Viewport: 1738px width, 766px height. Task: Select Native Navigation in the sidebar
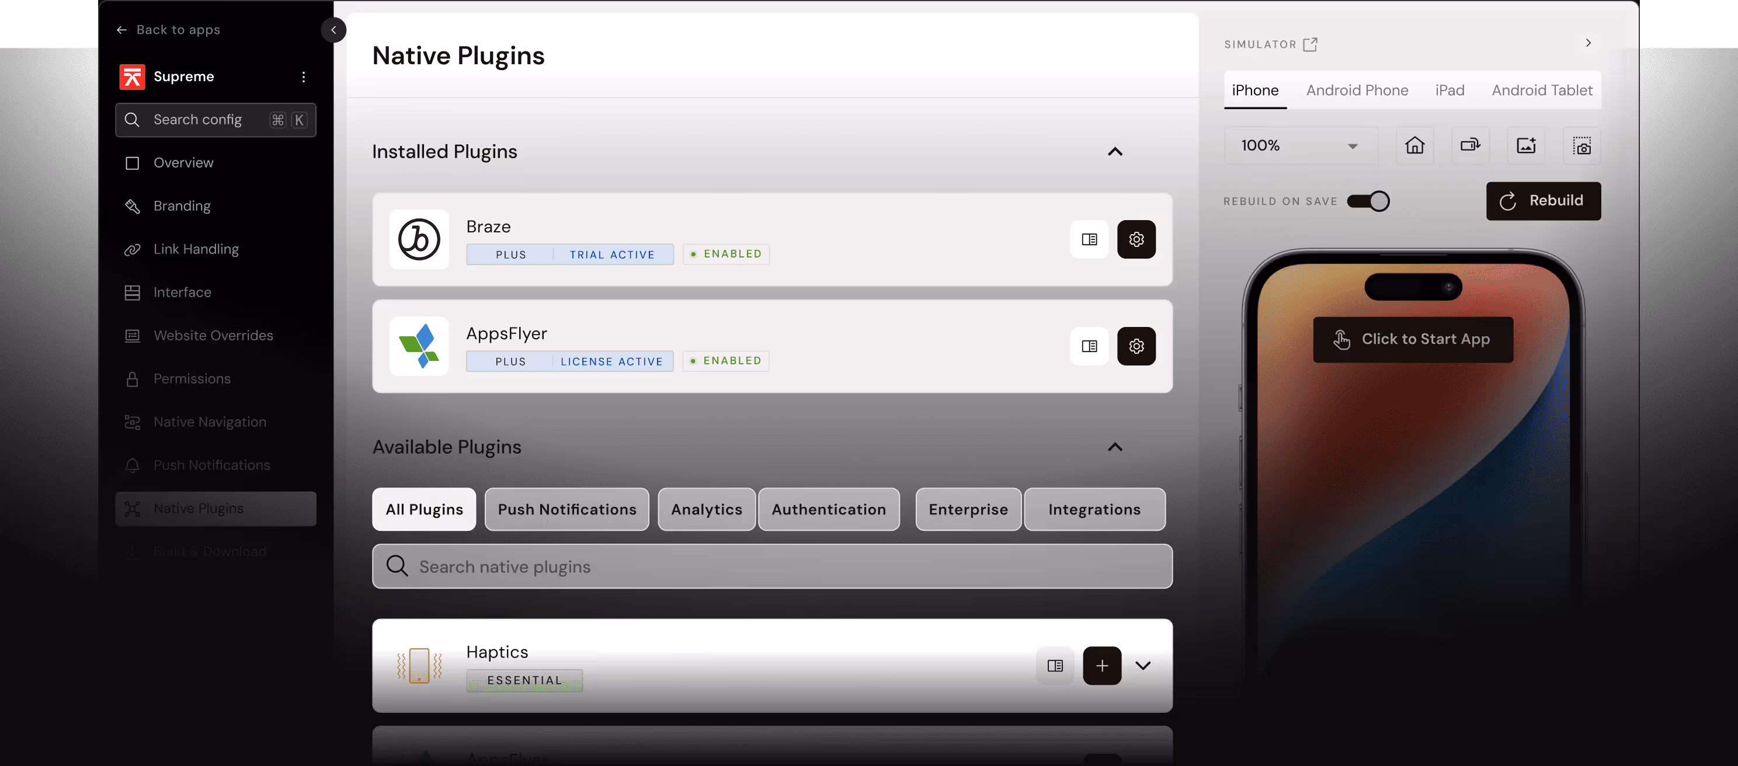tap(209, 422)
